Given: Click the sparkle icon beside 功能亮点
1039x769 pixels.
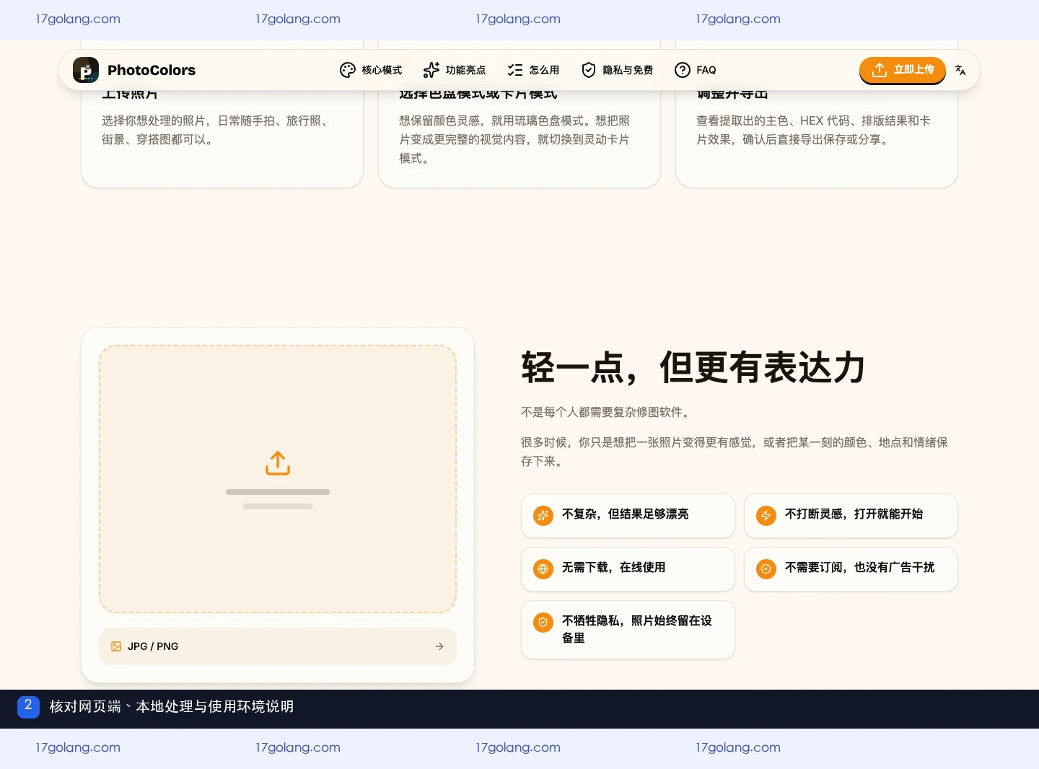Looking at the screenshot, I should pos(431,70).
